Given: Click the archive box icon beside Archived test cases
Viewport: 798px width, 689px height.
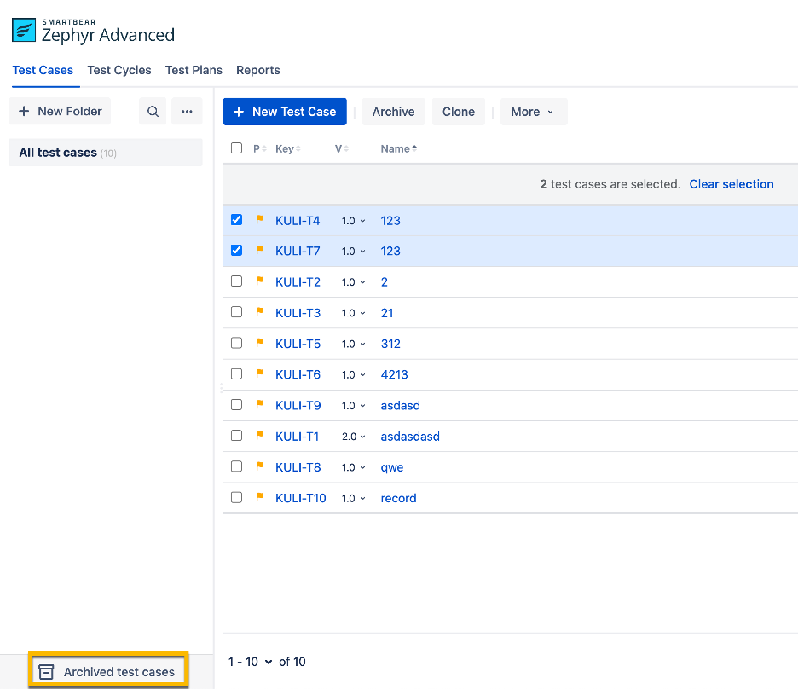Looking at the screenshot, I should 49,670.
